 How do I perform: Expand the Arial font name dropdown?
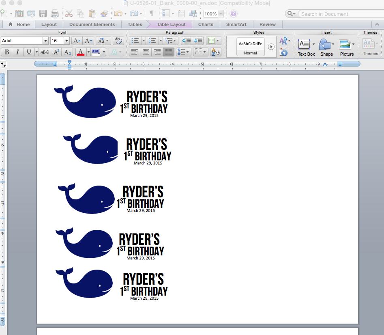click(45, 41)
